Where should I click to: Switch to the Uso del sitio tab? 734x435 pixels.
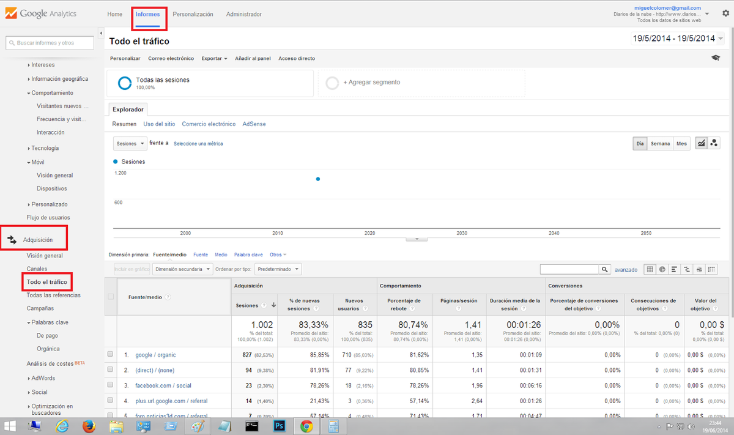tap(159, 124)
